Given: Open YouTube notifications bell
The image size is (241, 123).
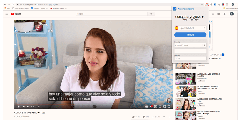Looking at the screenshot, I should 224,14.
